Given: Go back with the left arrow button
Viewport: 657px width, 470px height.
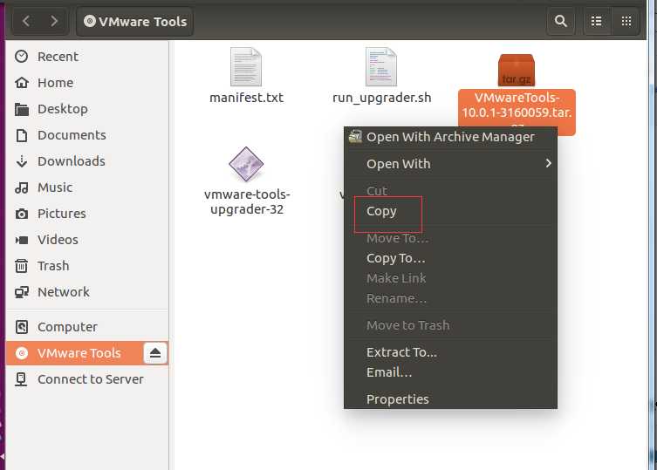Looking at the screenshot, I should 26,21.
